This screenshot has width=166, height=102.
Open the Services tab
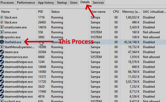pos(98,3)
